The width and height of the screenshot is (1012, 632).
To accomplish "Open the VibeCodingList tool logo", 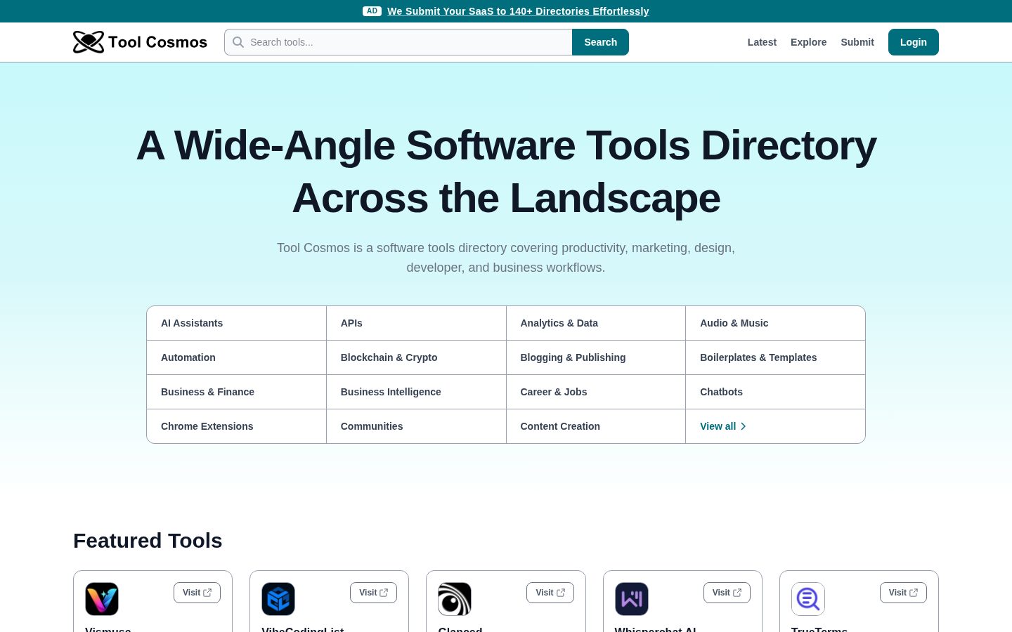I will 278,599.
